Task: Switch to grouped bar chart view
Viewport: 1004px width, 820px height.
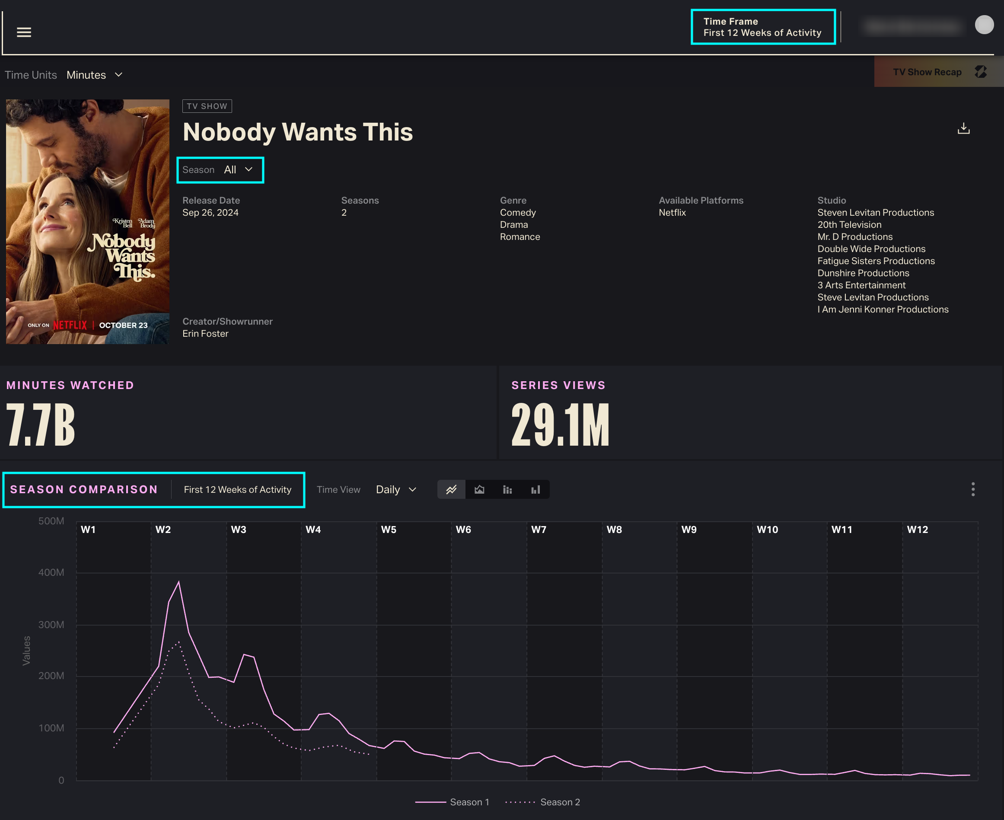Action: coord(535,489)
